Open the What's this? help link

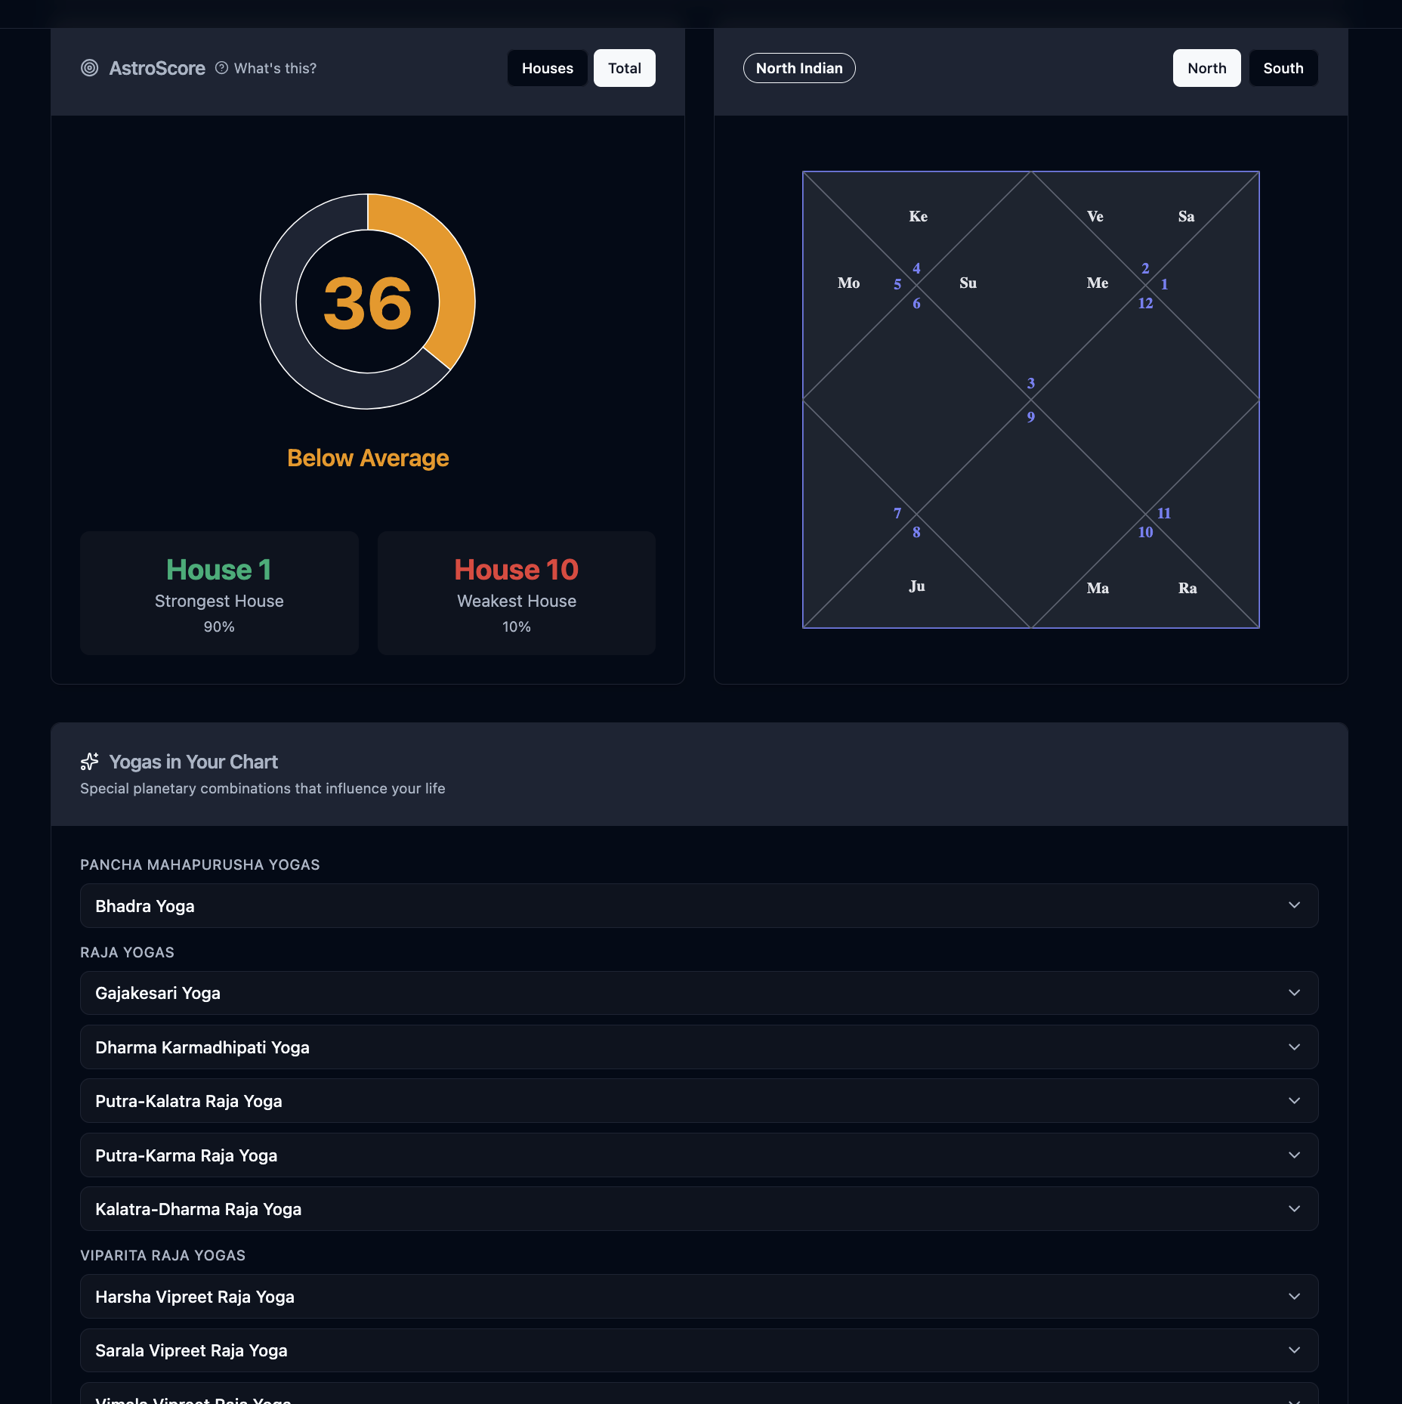click(x=275, y=68)
